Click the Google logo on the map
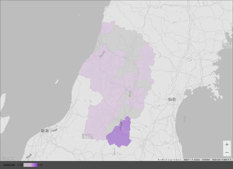This screenshot has width=233, height=169. [7, 158]
